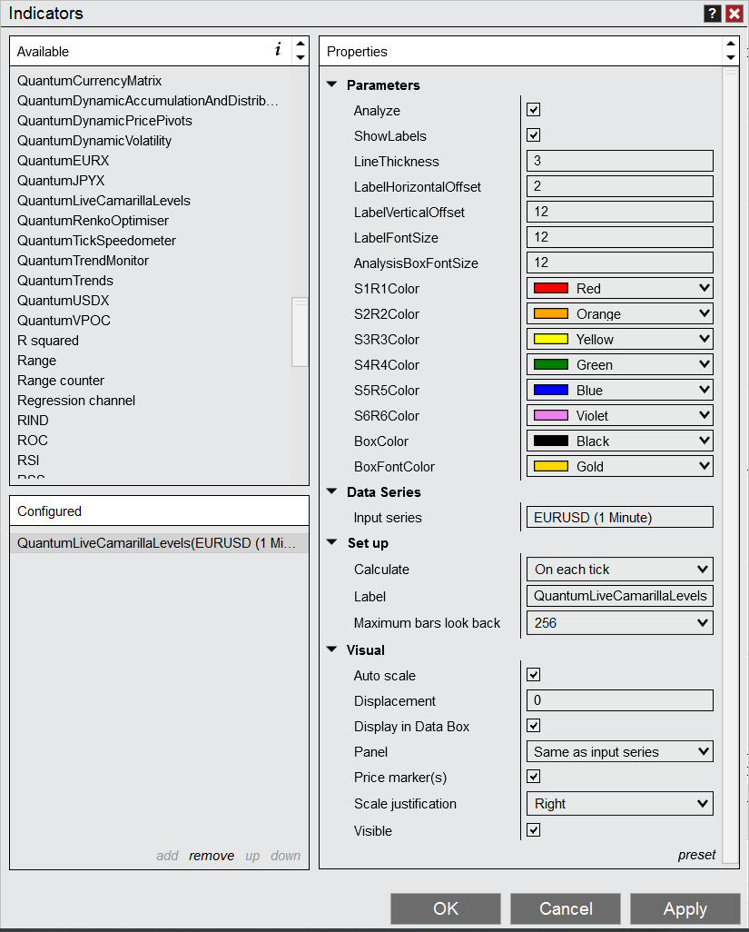Open the Calculate On each tick dropdown
The width and height of the screenshot is (749, 932).
[619, 570]
